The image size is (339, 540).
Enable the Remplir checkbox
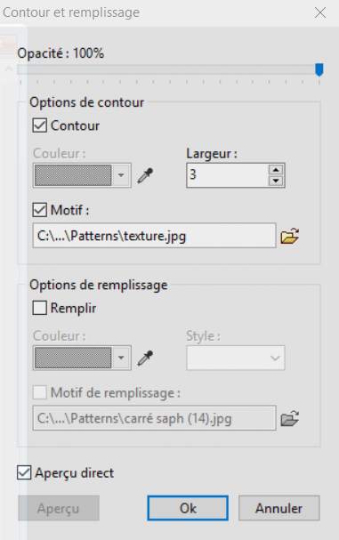pyautogui.click(x=40, y=308)
